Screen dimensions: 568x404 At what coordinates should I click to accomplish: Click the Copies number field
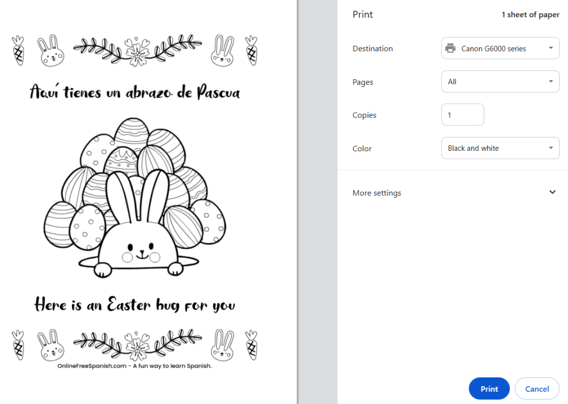(462, 115)
